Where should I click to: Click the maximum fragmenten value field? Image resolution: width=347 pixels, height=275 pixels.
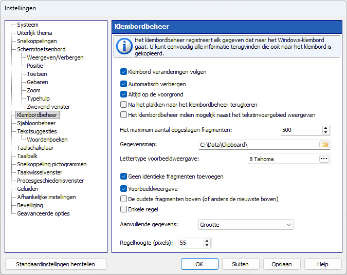(x=301, y=130)
